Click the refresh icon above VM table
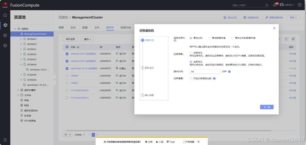Screen dimensions: 306x145 point(287,39)
